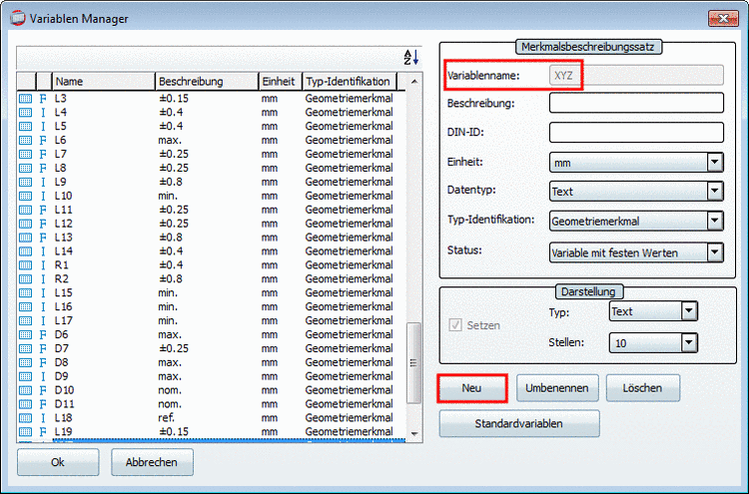The height and width of the screenshot is (494, 749).
Task: Click the I status icon in row L4
Action: point(43,113)
